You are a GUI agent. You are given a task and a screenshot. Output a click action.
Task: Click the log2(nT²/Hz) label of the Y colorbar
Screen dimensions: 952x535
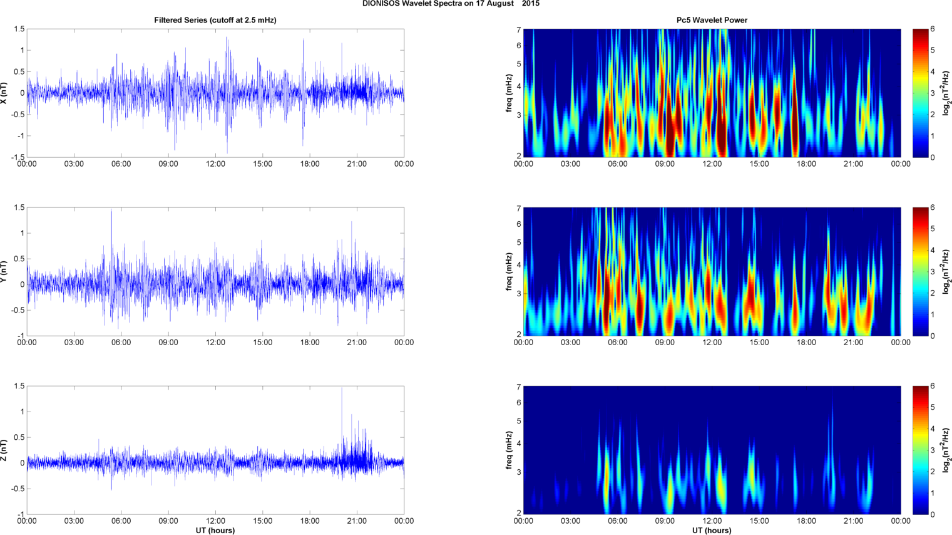946,272
